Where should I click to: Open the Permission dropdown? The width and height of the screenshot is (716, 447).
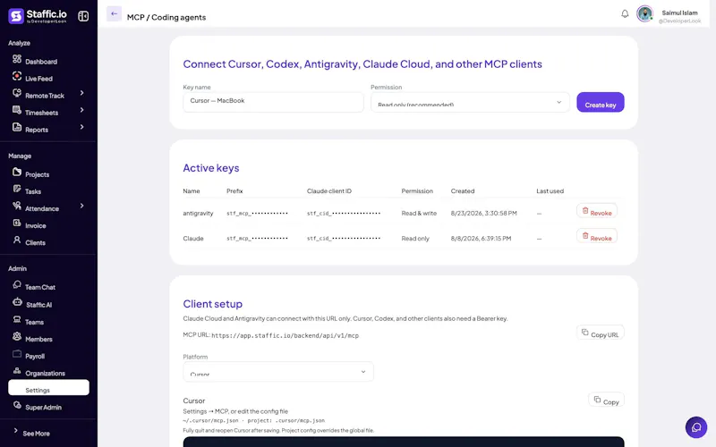tap(470, 102)
